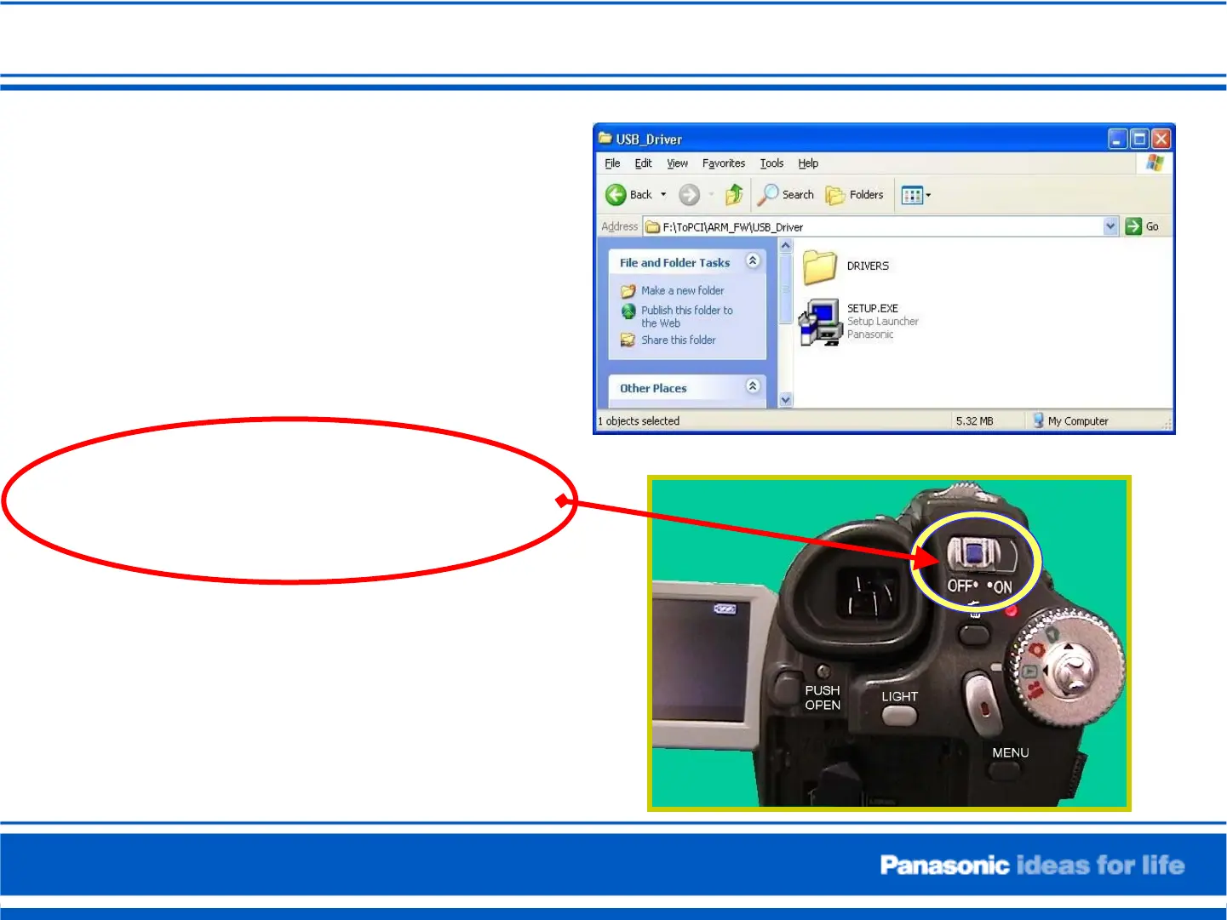Viewport: 1227px width, 920px height.
Task: Click the Share this folder icon
Action: coord(628,340)
